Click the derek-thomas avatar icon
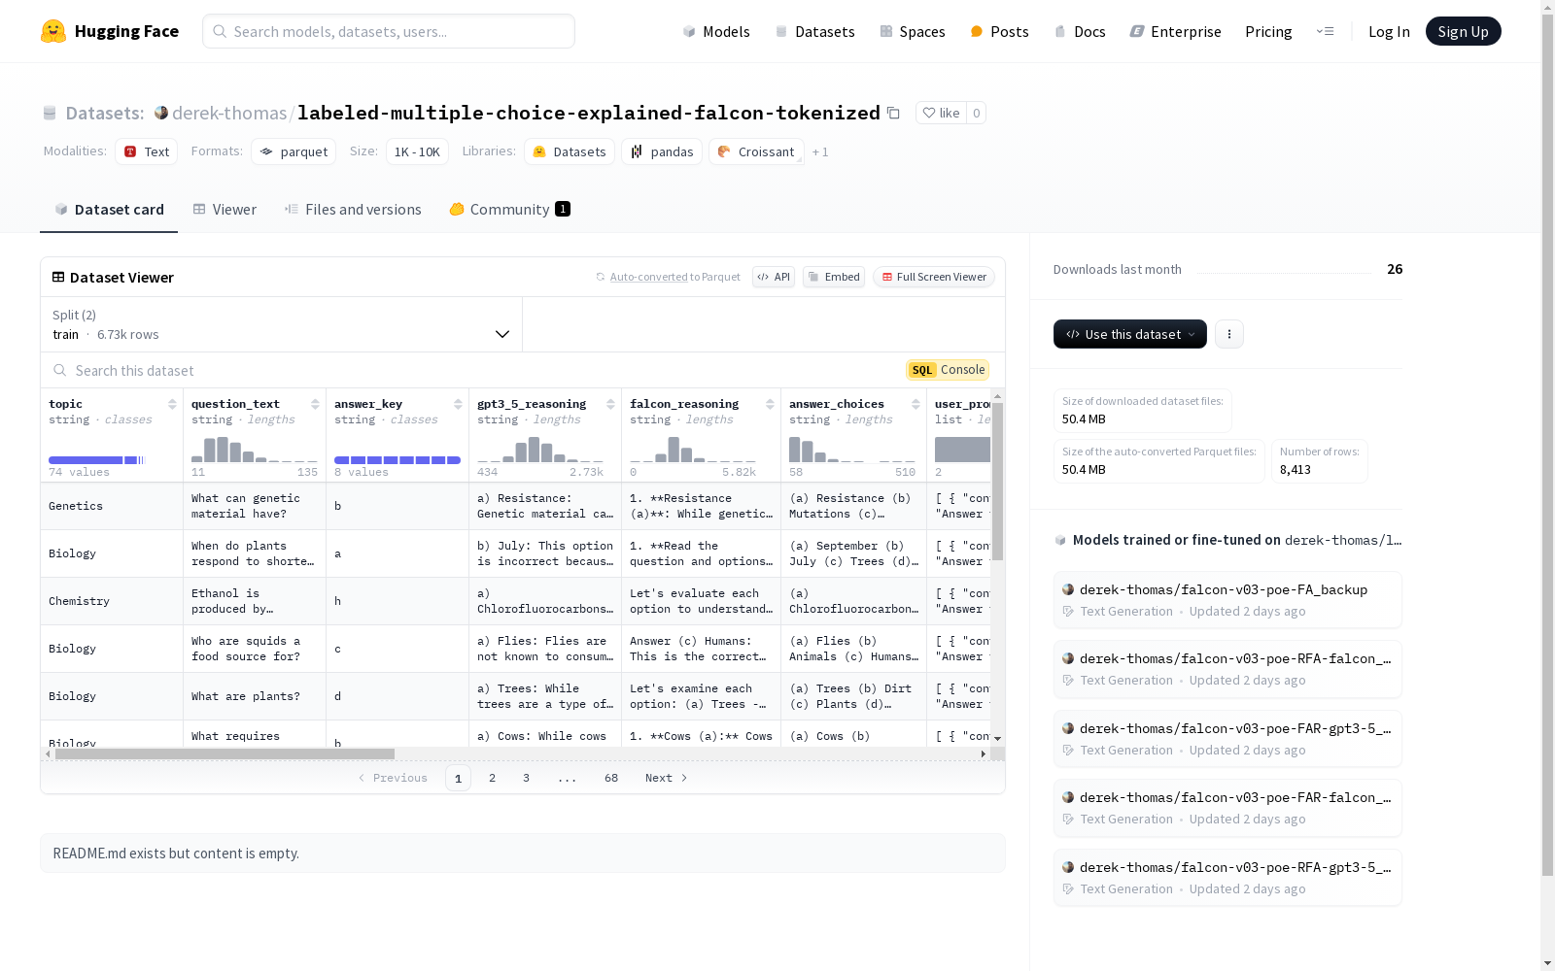 click(x=161, y=113)
